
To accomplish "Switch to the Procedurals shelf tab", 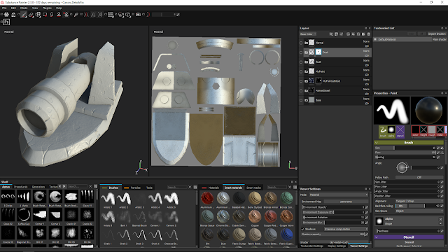I will click(x=20, y=187).
